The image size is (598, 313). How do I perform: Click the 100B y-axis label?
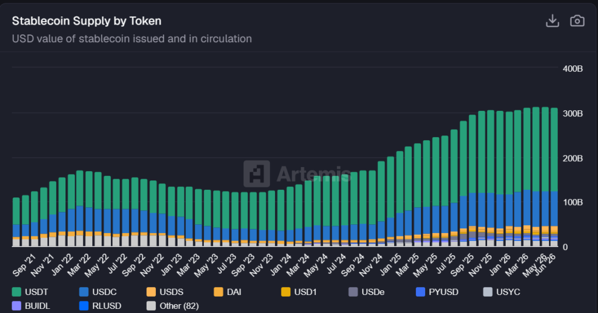(573, 202)
